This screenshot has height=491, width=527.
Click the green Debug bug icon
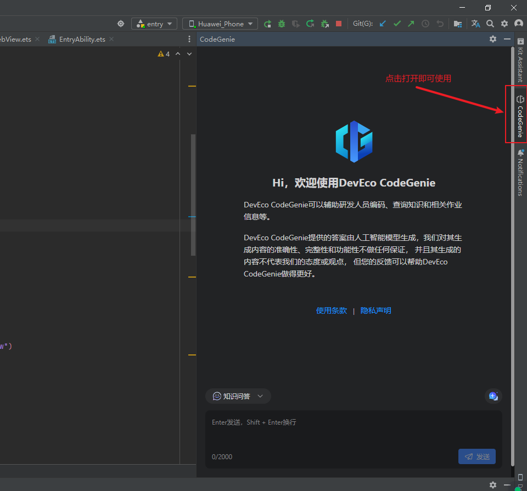pyautogui.click(x=282, y=24)
